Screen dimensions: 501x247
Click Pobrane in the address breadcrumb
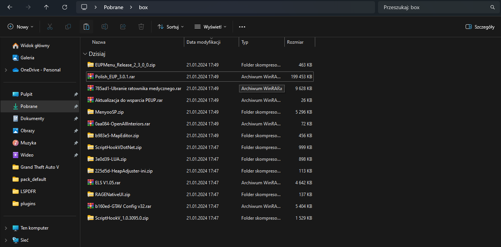pyautogui.click(x=113, y=7)
